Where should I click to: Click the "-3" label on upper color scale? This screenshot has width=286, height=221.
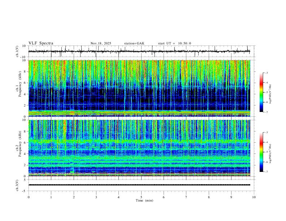(266, 73)
